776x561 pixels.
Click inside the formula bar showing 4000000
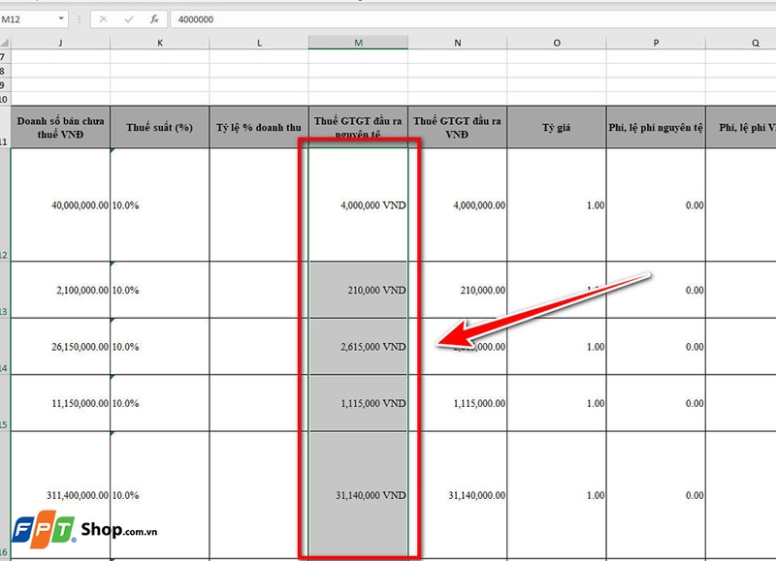[x=291, y=17]
